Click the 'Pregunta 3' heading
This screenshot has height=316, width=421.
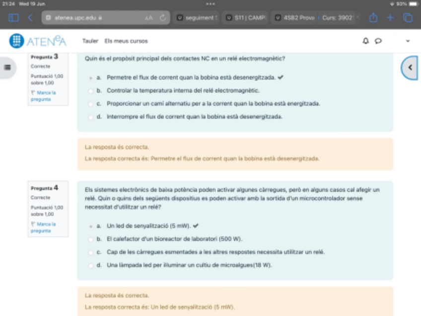point(44,57)
